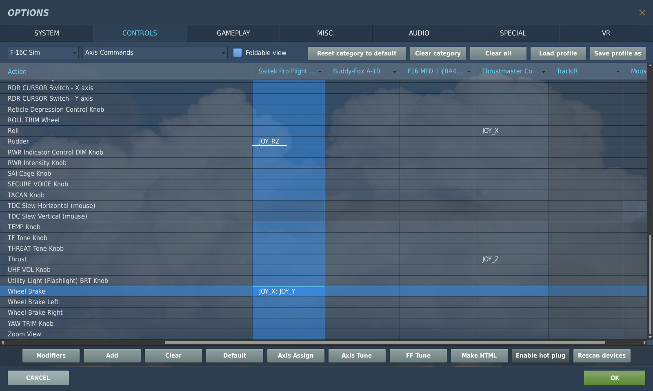Expand Saitek Pro Flight column dropdown arrow

(320, 72)
